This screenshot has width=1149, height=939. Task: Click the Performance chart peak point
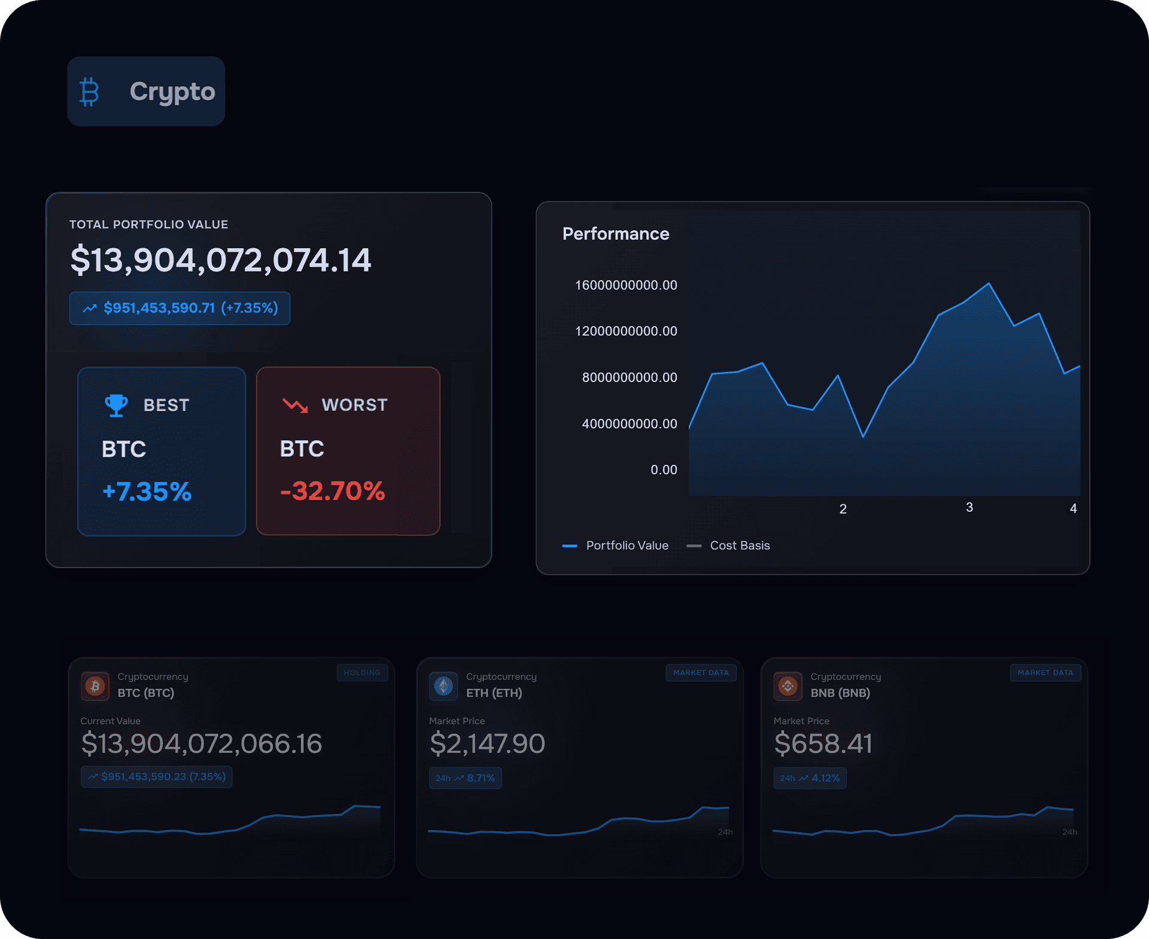click(x=989, y=283)
